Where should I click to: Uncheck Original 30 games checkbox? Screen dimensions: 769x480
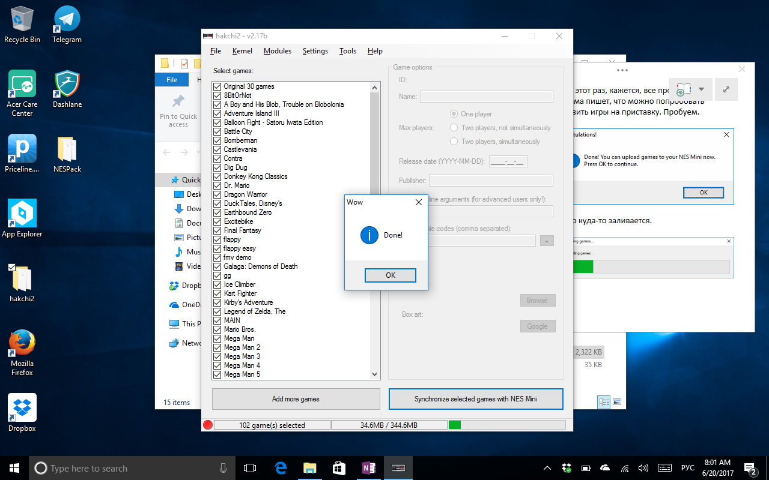[x=217, y=86]
